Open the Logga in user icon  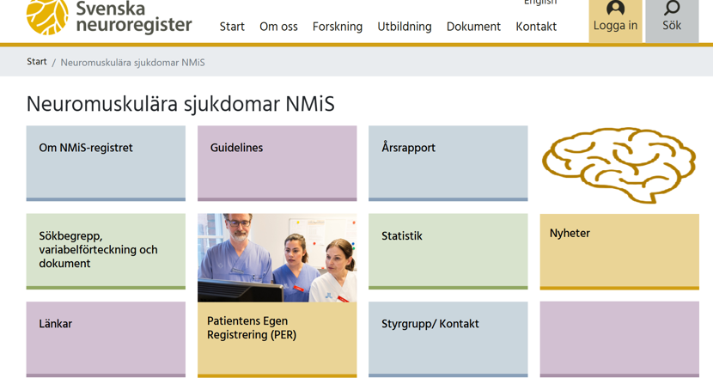(x=615, y=9)
